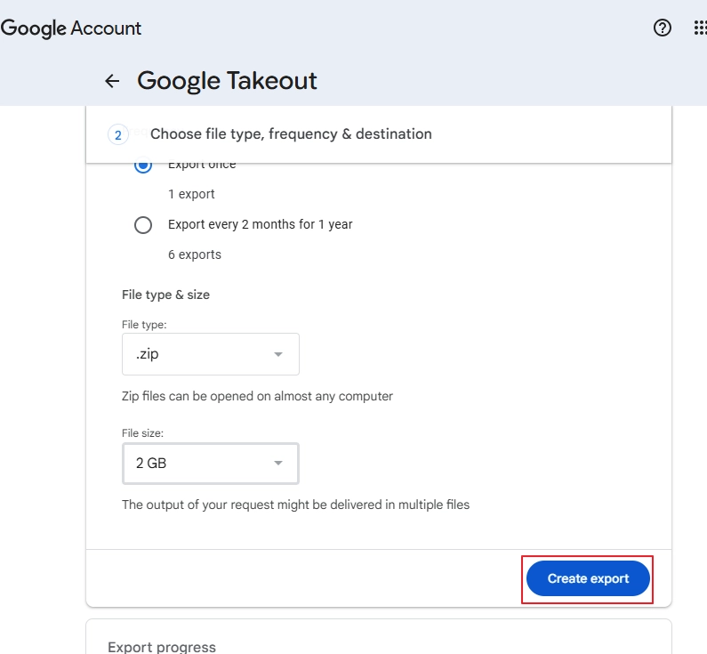Open the .zip file type dropdown
707x654 pixels.
click(211, 354)
